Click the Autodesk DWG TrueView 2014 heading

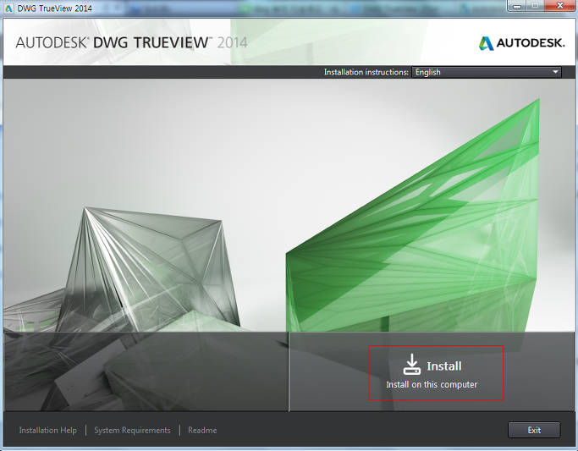pos(131,43)
